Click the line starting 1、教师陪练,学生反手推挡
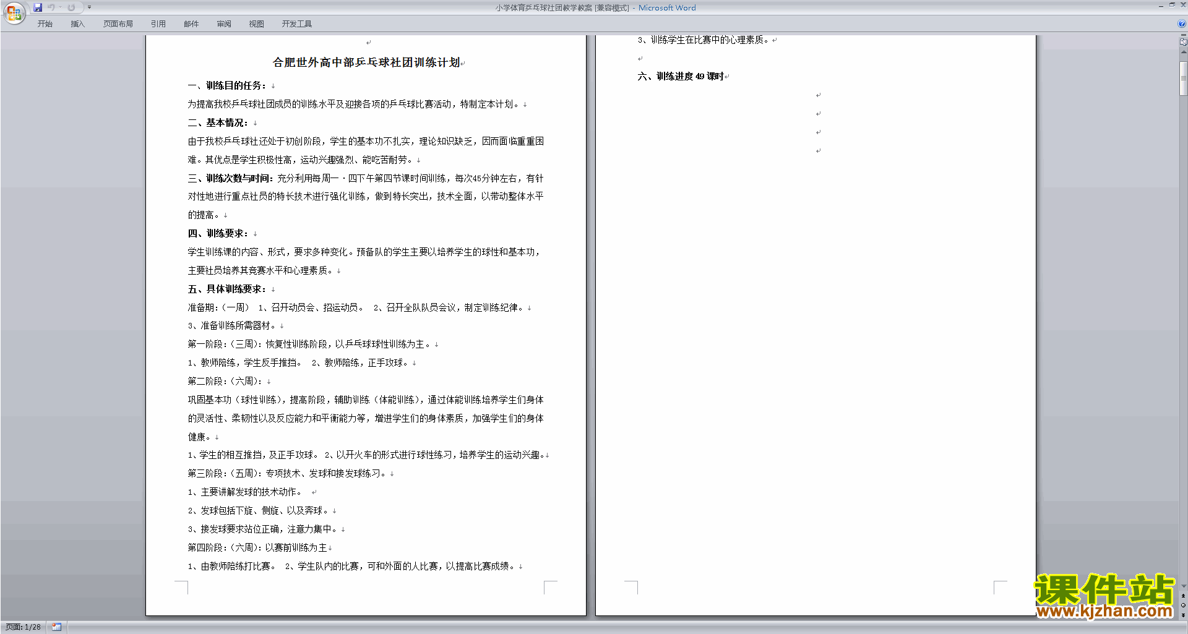This screenshot has height=634, width=1188. coord(299,362)
